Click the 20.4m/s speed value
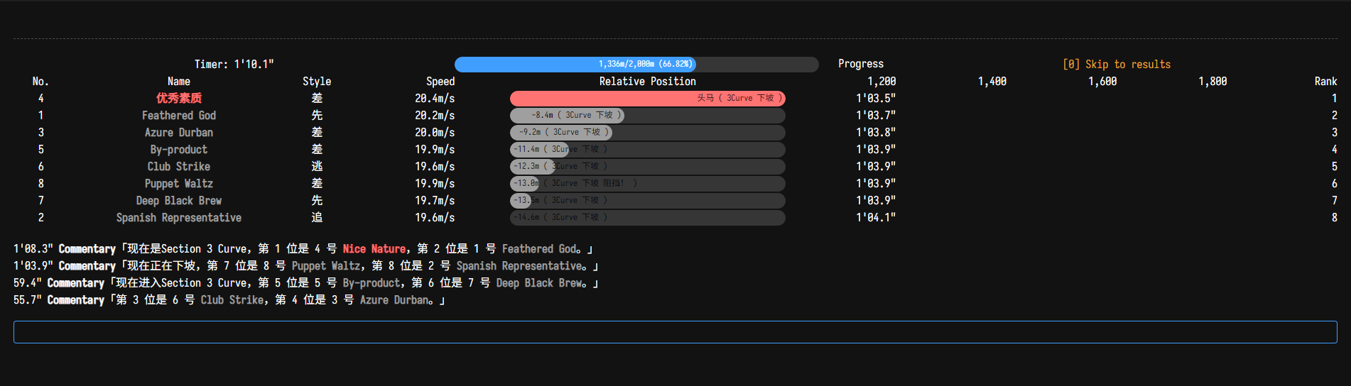This screenshot has width=1351, height=386. point(435,99)
